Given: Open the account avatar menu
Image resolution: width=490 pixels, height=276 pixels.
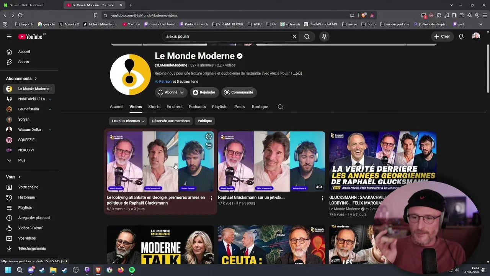Looking at the screenshot, I should [476, 36].
